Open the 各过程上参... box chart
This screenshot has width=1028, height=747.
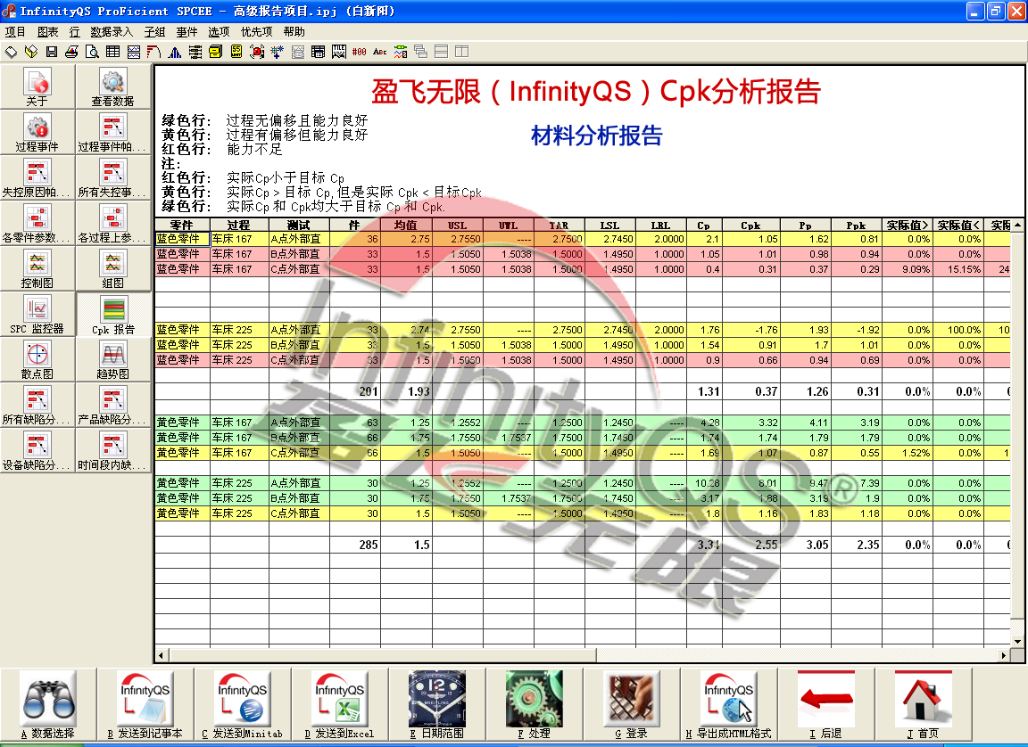(x=112, y=223)
